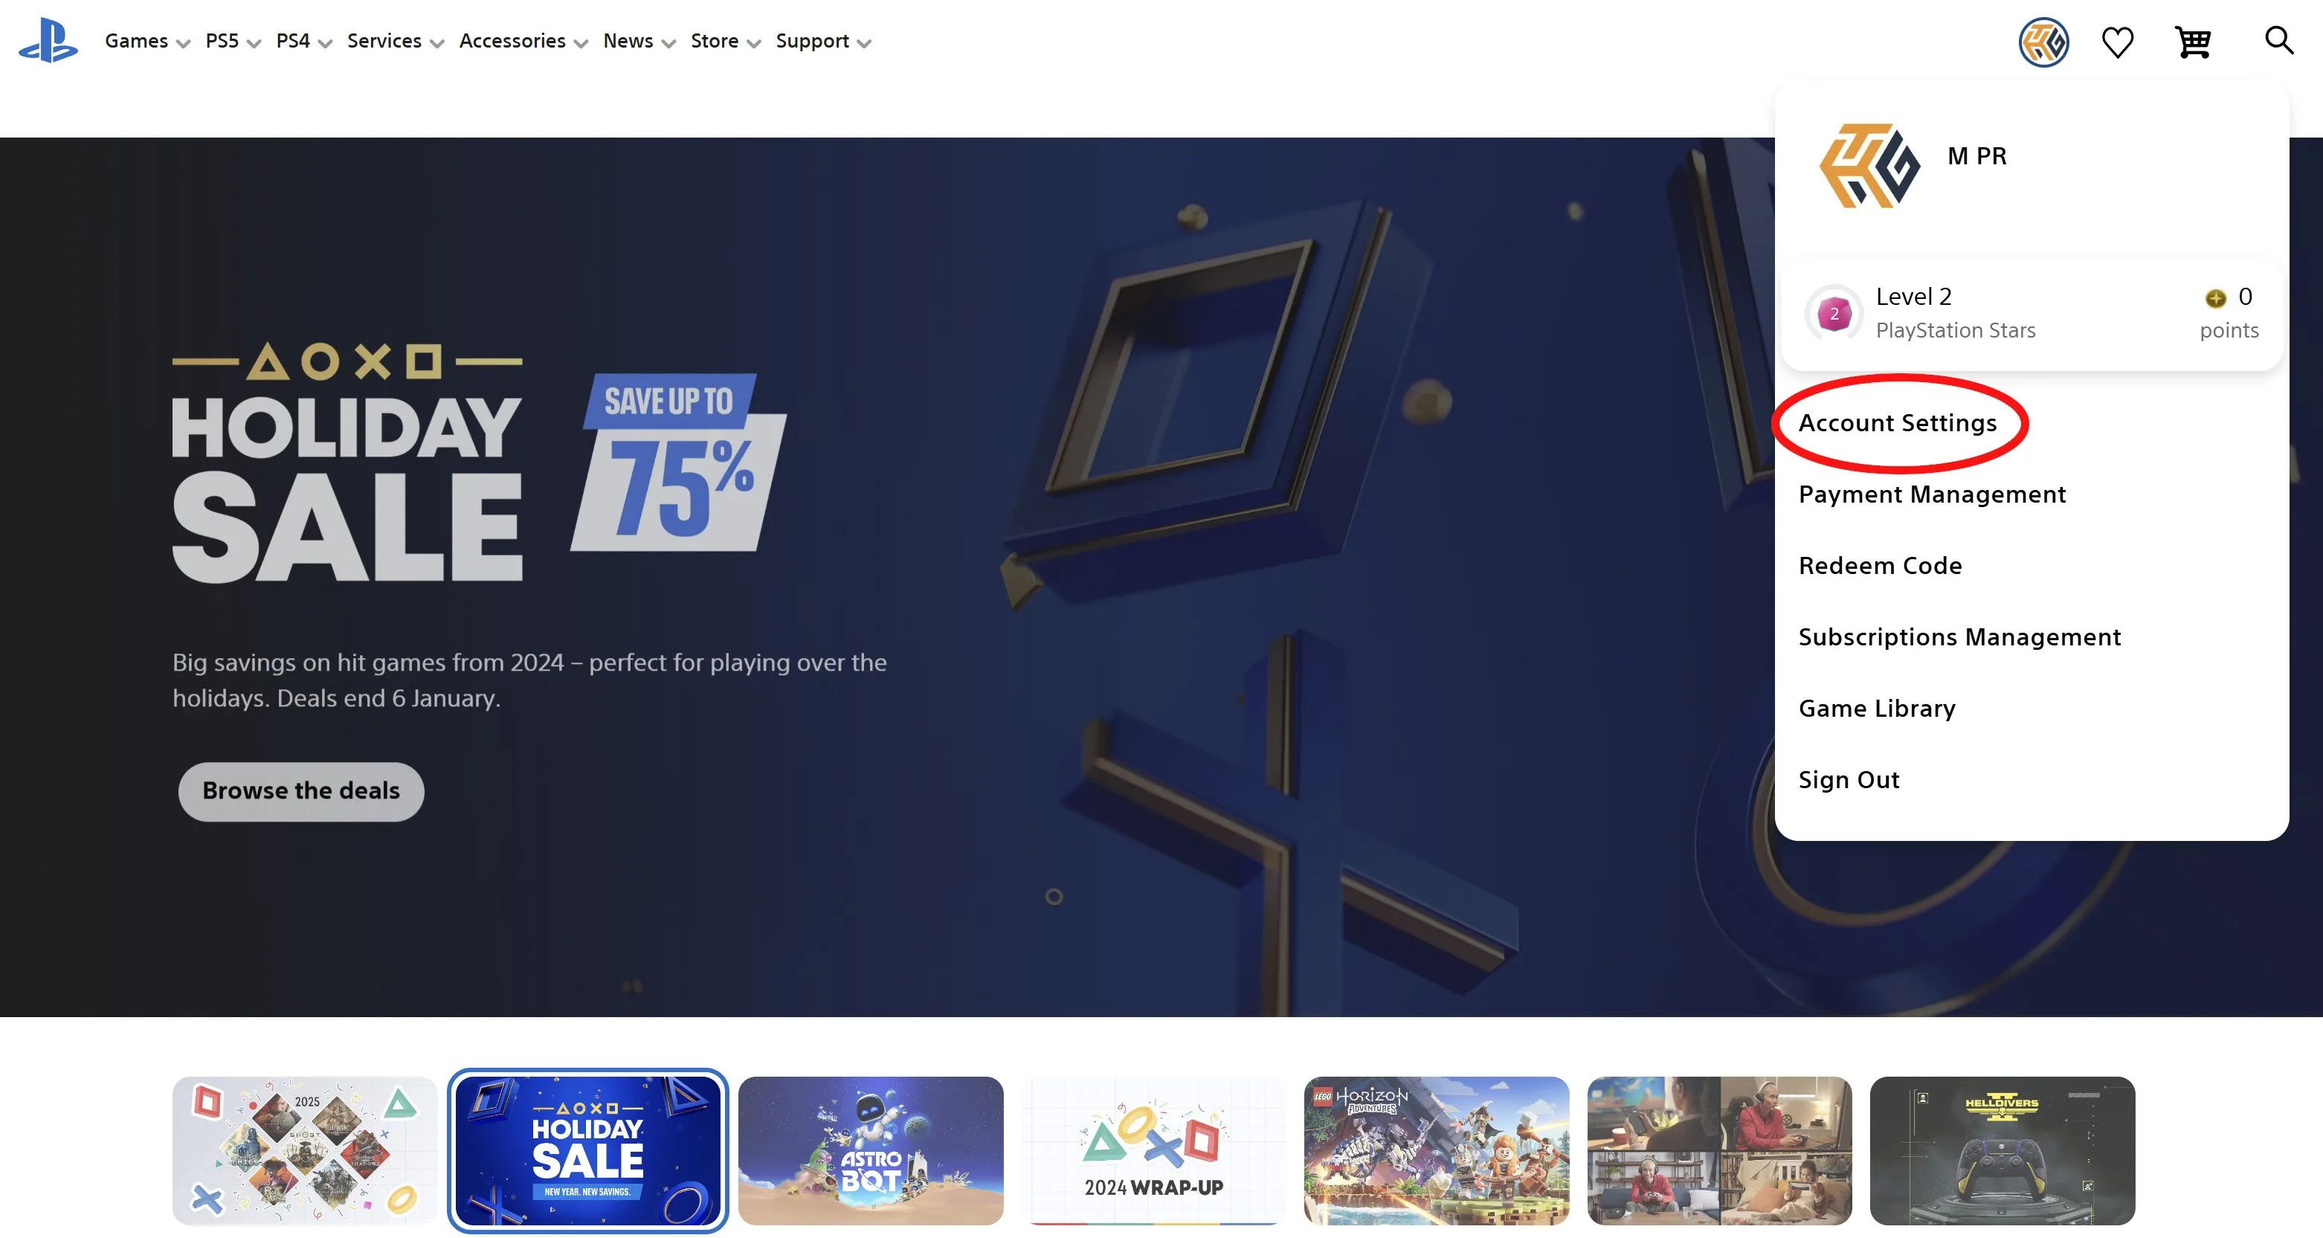The height and width of the screenshot is (1238, 2323).
Task: Click the Browse the deals button
Action: 301,791
